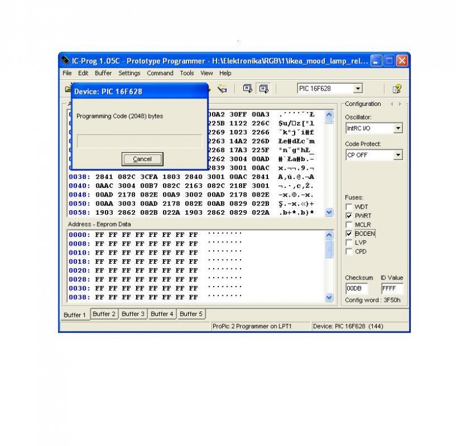Select code address row 0058:
Screen dimensions: 456x446
(x=79, y=212)
